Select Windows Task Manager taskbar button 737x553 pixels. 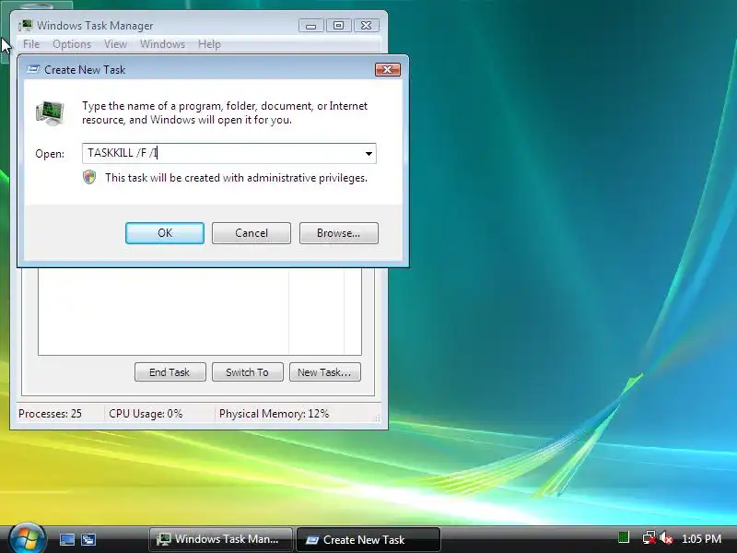[220, 539]
